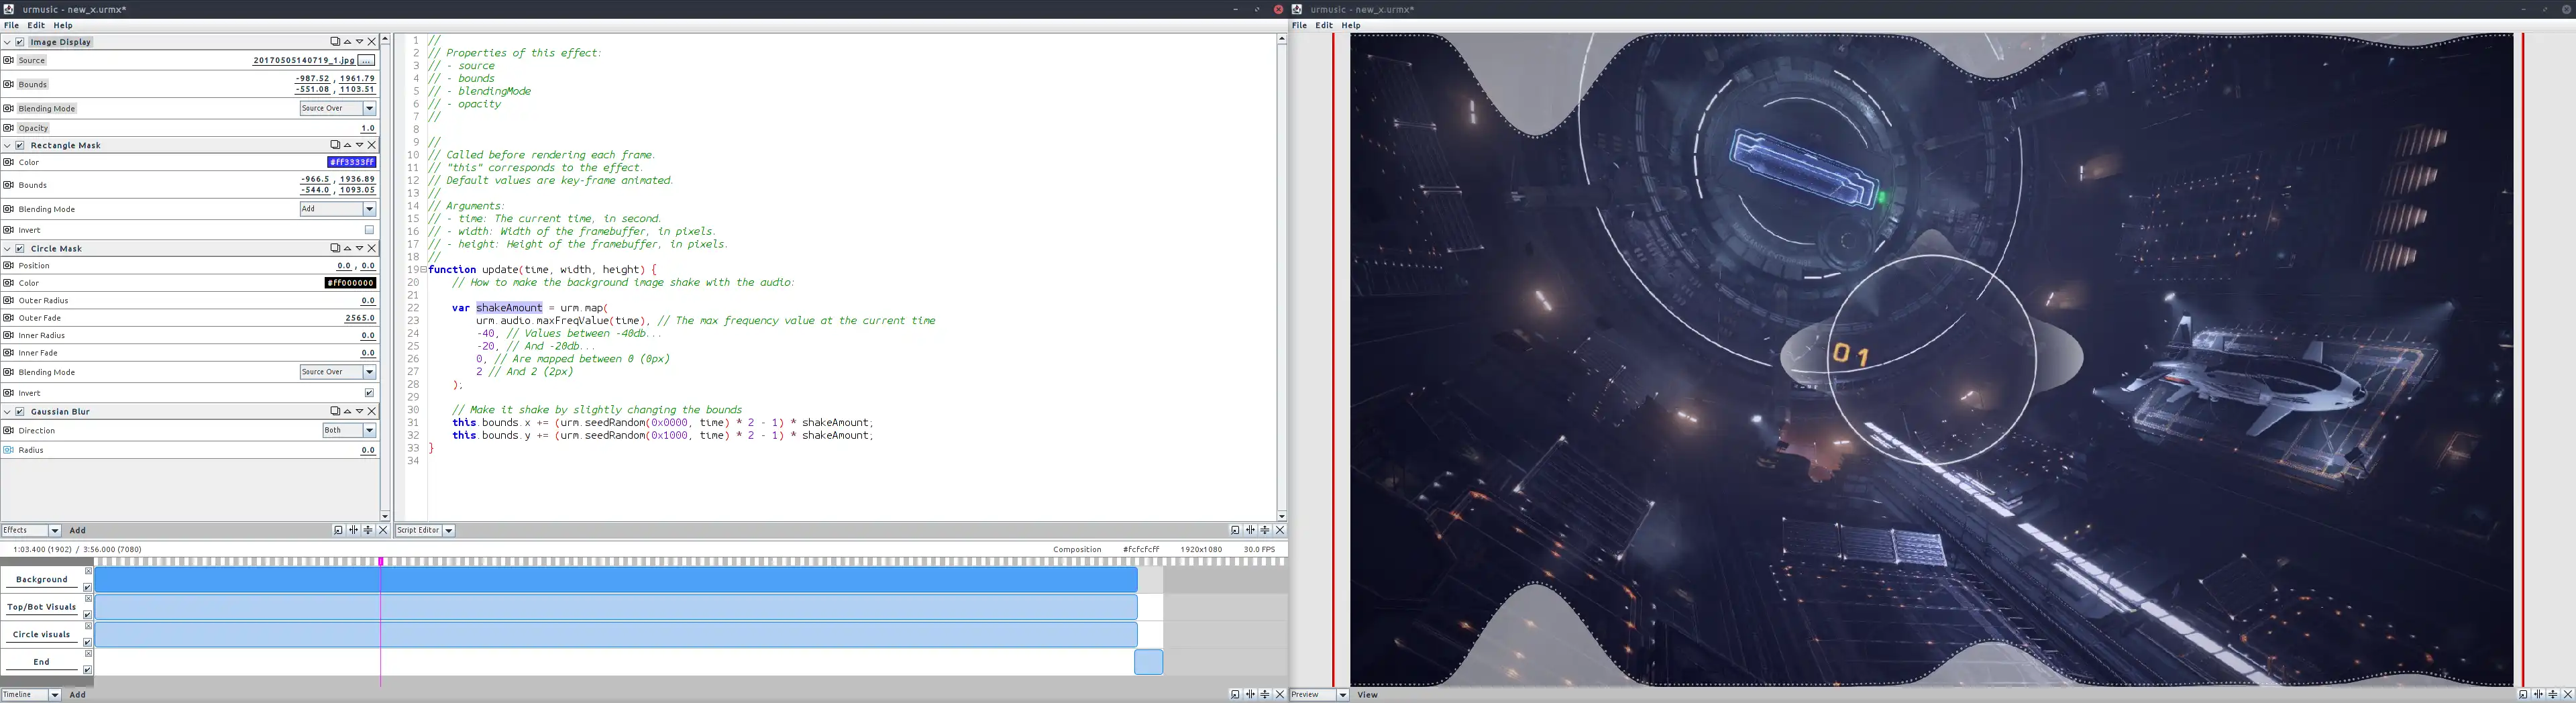The width and height of the screenshot is (2576, 703).
Task: Select the Background layer name
Action: point(42,580)
